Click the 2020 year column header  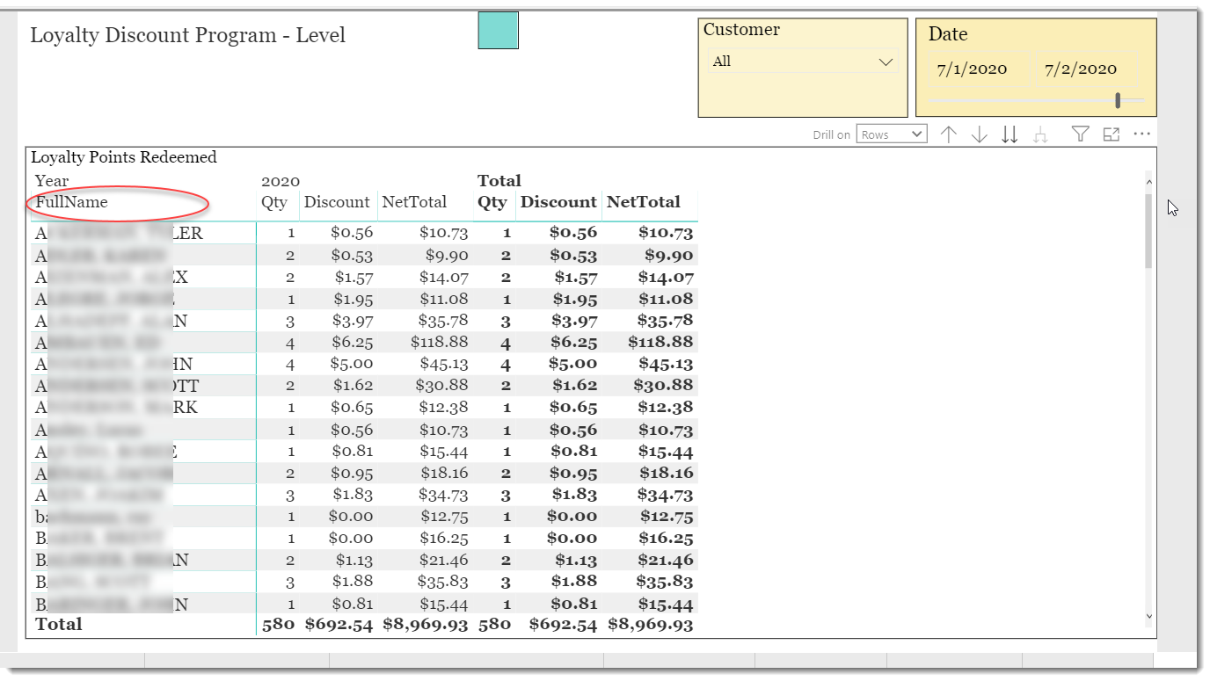pyautogui.click(x=281, y=181)
